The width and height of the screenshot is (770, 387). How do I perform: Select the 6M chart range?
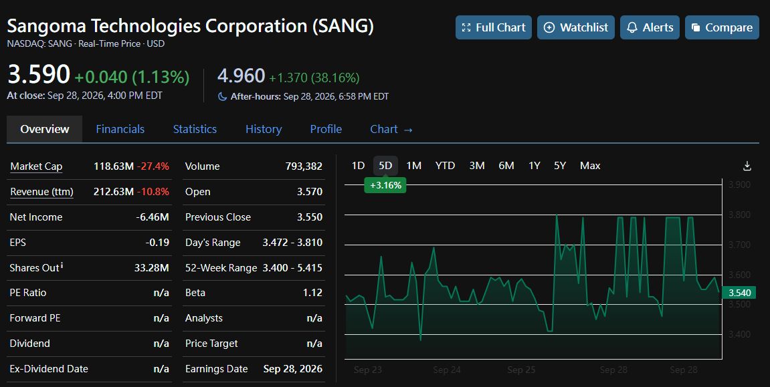(x=506, y=166)
